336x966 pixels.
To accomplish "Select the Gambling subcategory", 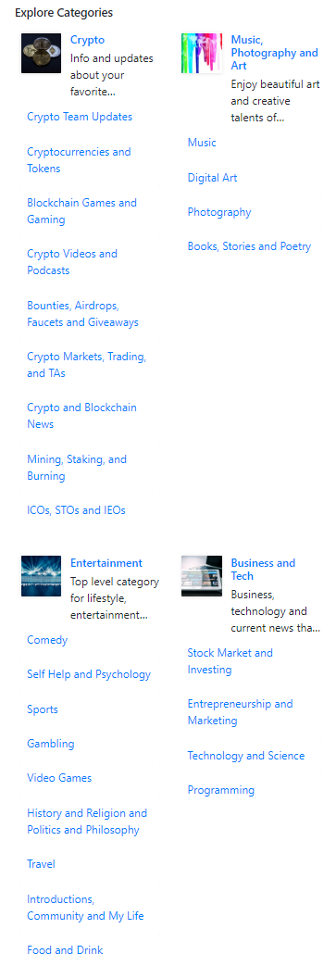I will point(51,744).
